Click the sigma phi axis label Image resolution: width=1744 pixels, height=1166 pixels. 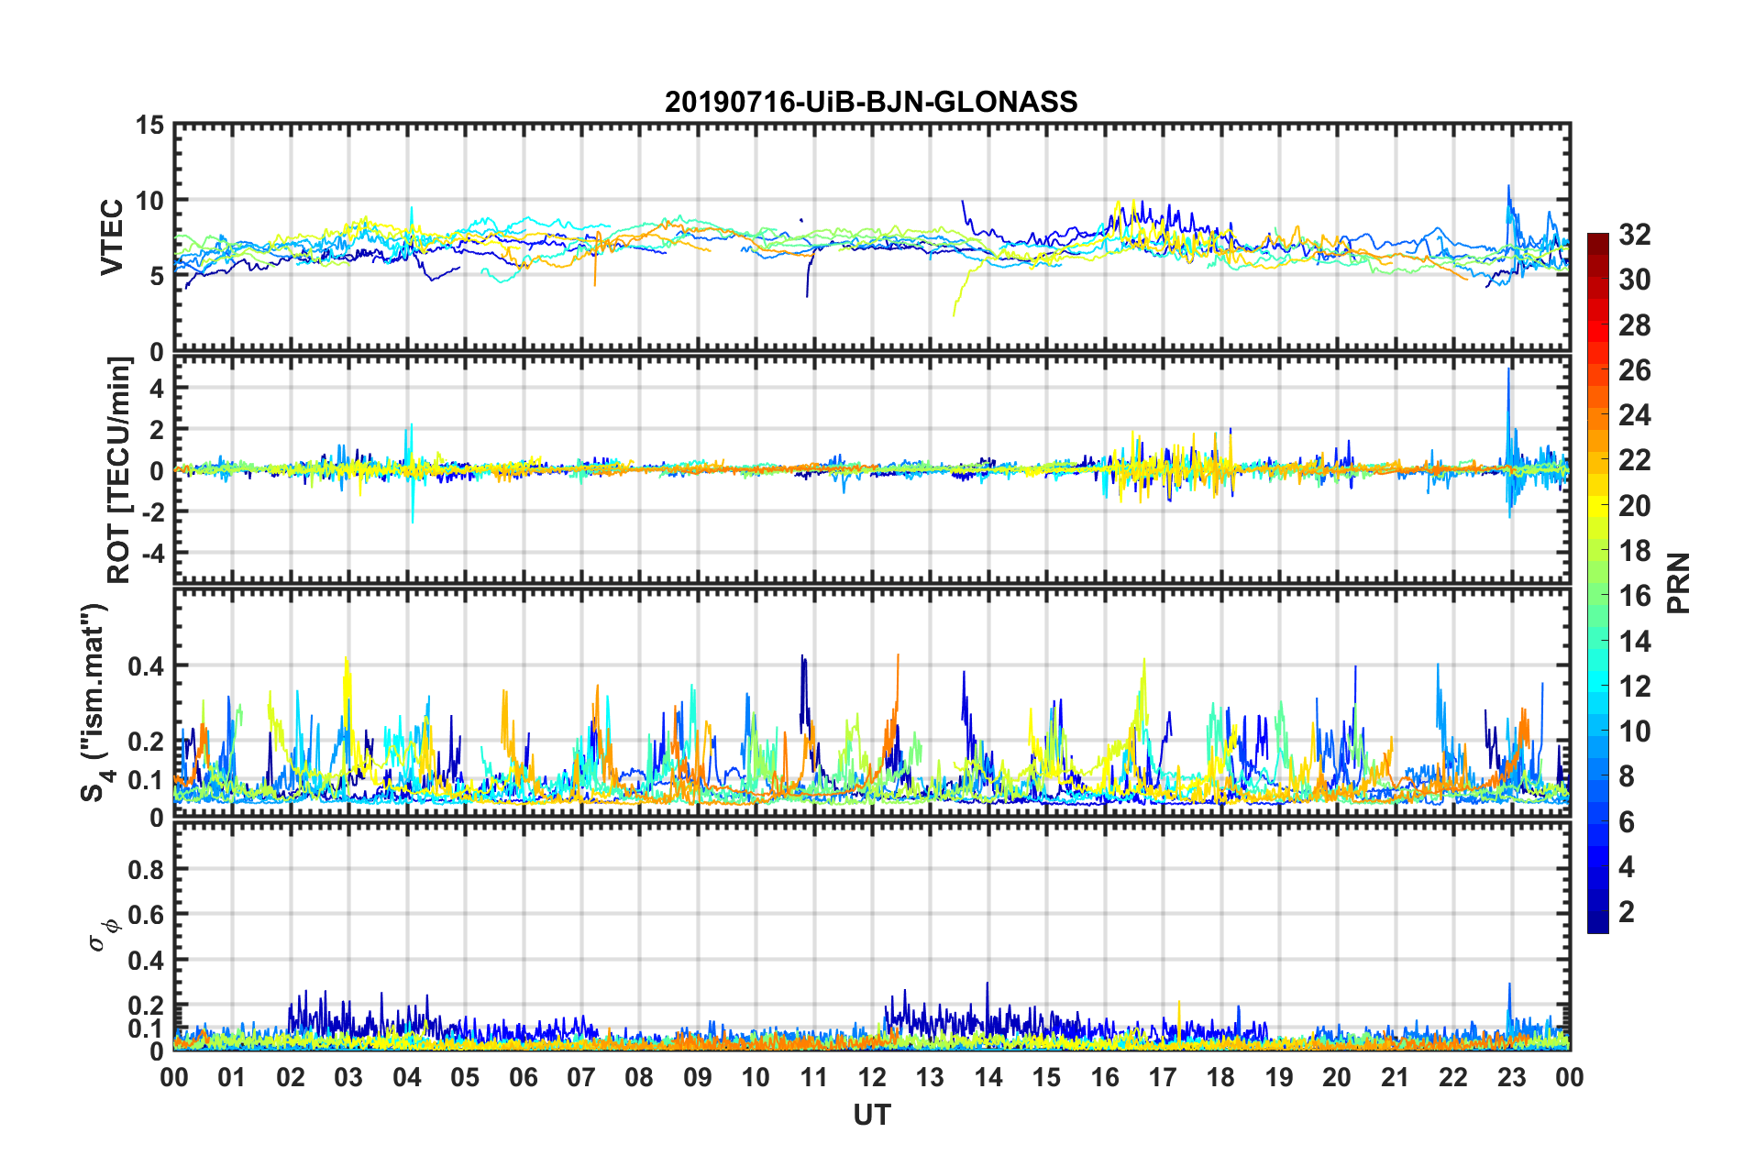[x=105, y=936]
